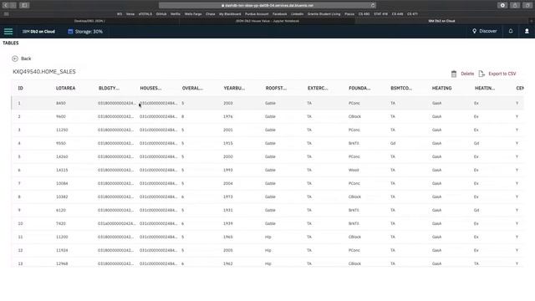Click the YEARBU... column header
535x301 pixels.
pos(234,88)
